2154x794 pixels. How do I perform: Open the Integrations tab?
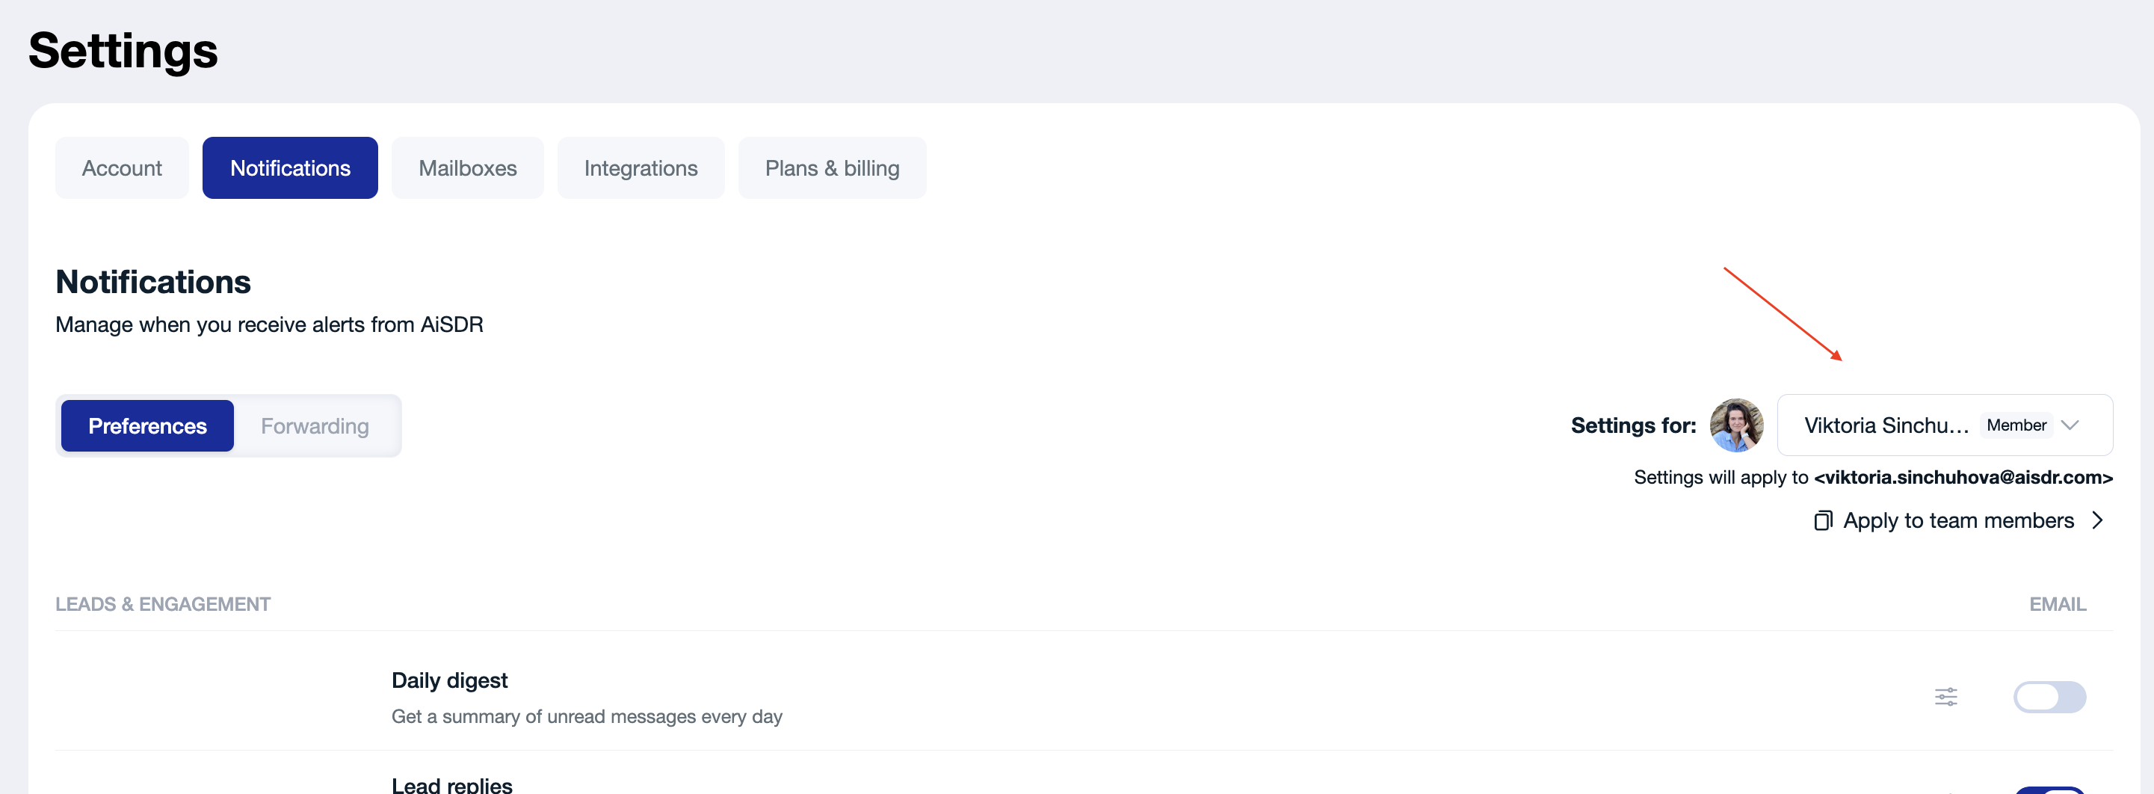641,168
